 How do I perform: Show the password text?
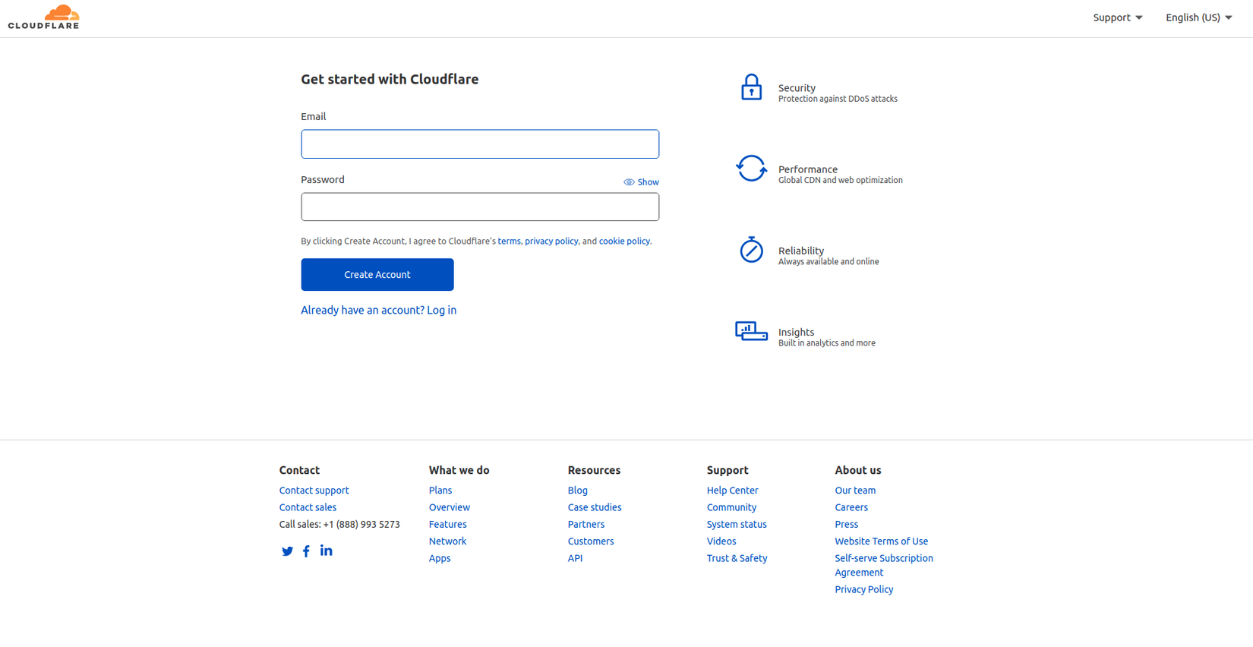tap(641, 182)
